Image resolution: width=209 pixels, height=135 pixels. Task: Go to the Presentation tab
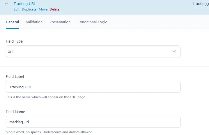coord(60,22)
